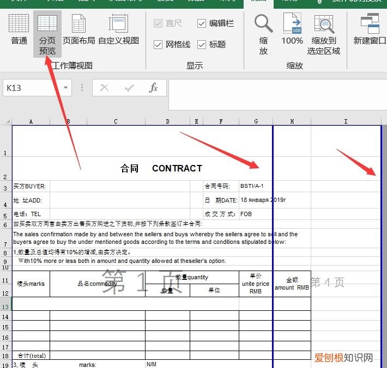Viewport: 387px width, 368px height.
Task: Click the Cancel (X) formula button
Action: point(105,88)
